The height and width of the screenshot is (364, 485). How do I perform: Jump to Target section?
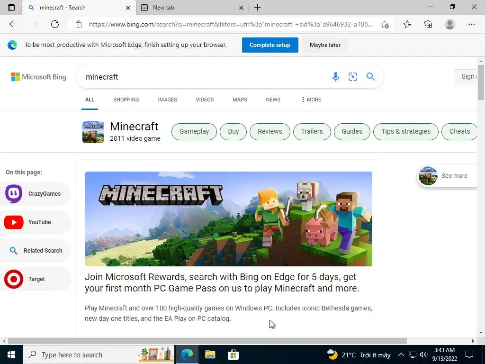coord(35,279)
